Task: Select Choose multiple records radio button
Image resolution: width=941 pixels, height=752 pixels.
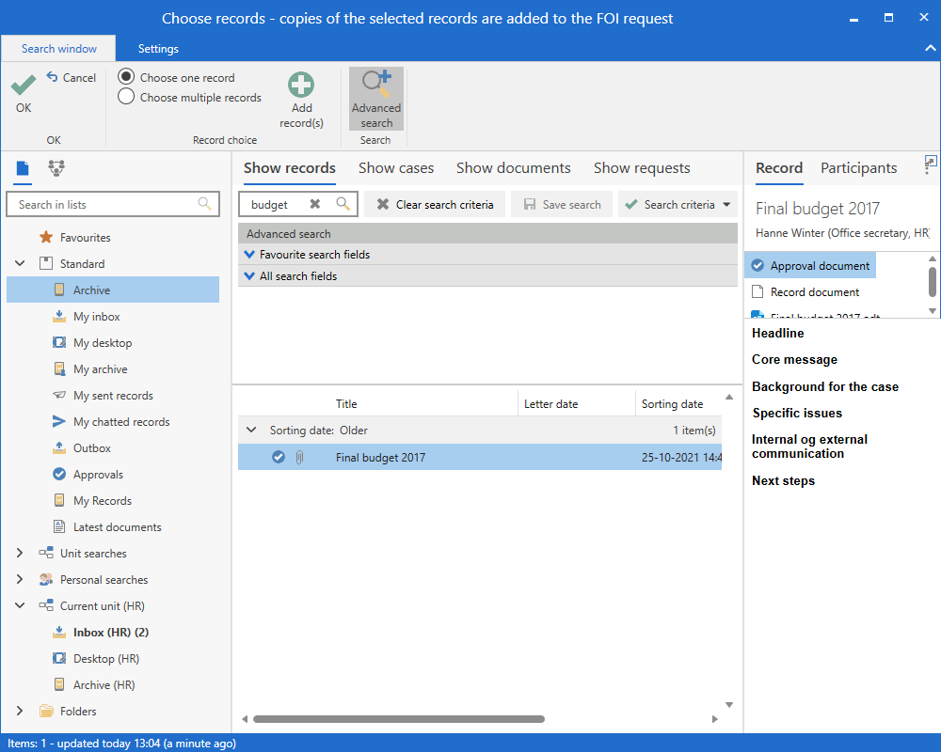Action: (x=126, y=97)
